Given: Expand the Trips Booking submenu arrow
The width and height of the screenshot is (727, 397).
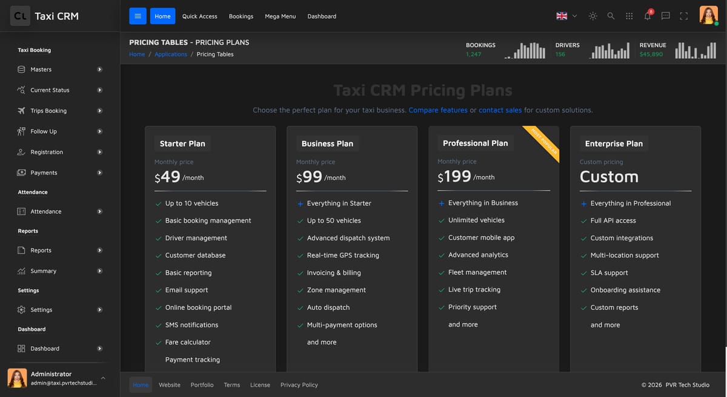Looking at the screenshot, I should (x=99, y=111).
